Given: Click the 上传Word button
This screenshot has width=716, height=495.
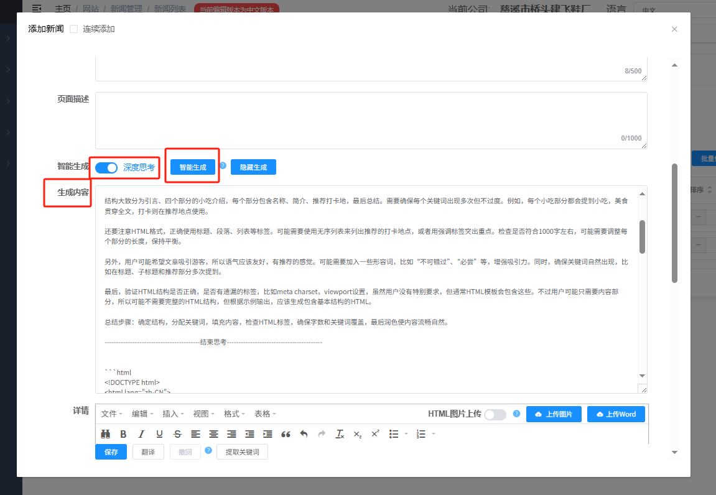Looking at the screenshot, I should click(x=616, y=414).
